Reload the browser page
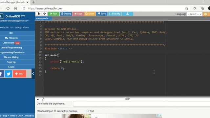Screen dimensions: 210x118 tap(8, 8)
